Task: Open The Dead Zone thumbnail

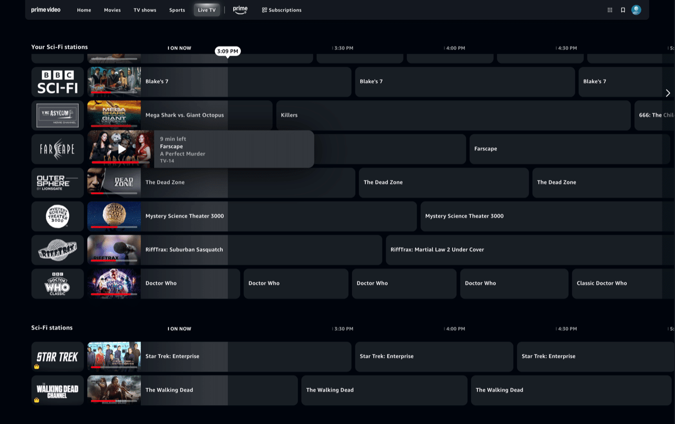Action: (114, 183)
